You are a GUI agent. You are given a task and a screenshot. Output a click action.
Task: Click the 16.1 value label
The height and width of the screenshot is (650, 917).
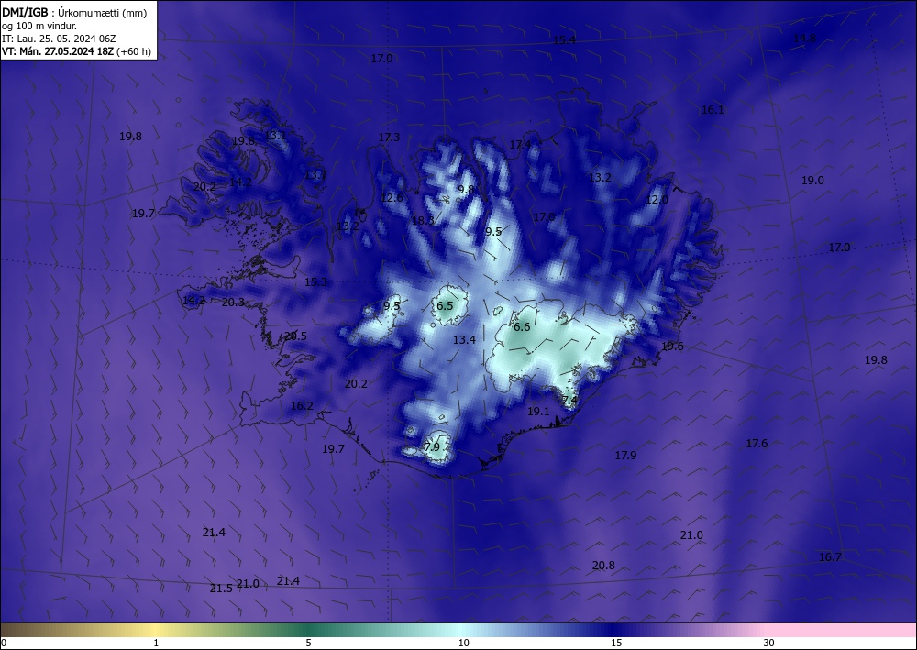tap(713, 109)
